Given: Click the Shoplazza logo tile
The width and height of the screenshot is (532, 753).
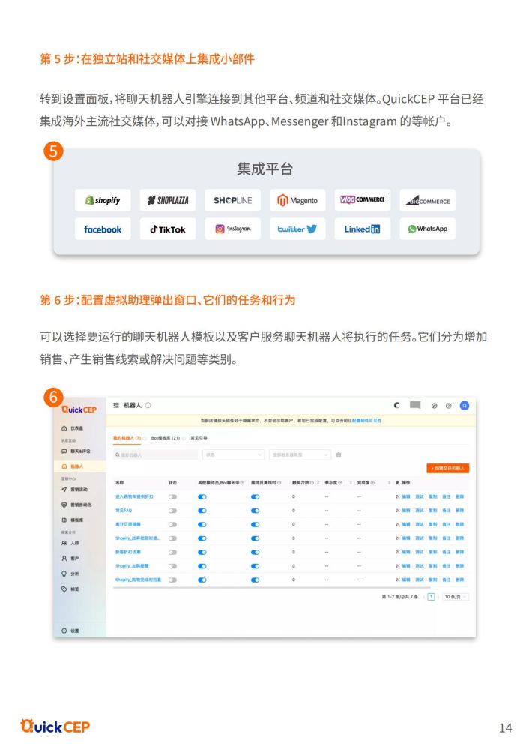Looking at the screenshot, I should pyautogui.click(x=168, y=200).
